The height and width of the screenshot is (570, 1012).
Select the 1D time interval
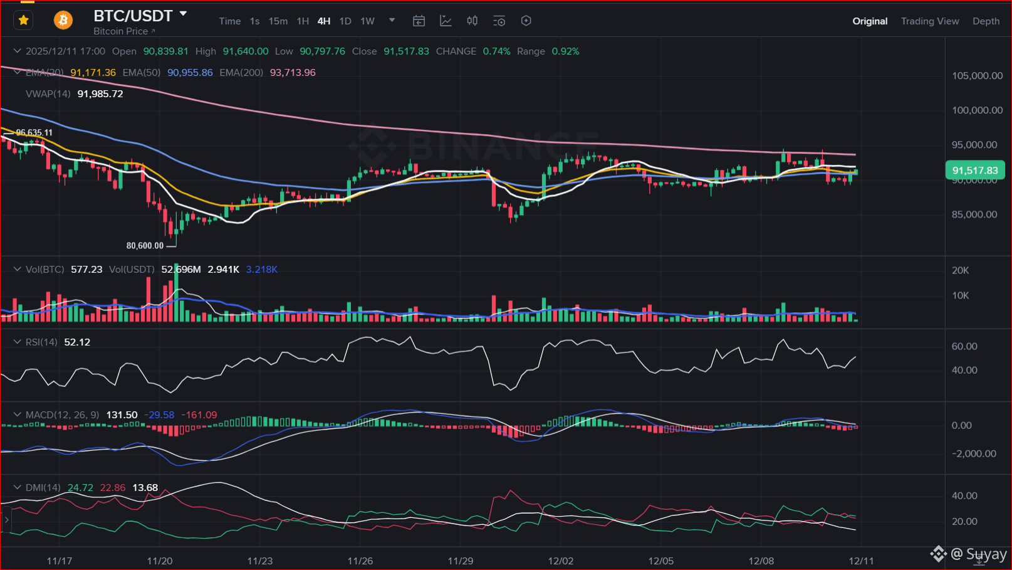point(345,21)
